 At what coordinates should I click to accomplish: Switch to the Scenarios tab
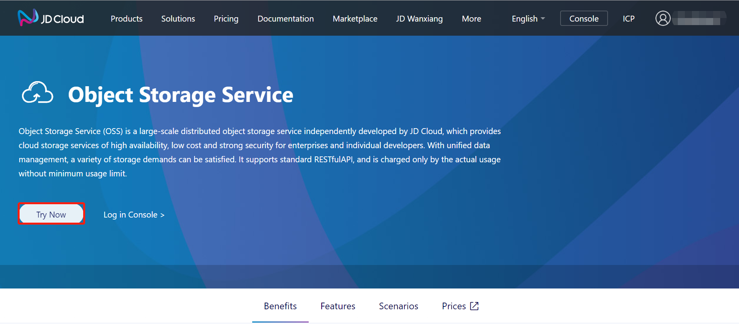click(399, 306)
